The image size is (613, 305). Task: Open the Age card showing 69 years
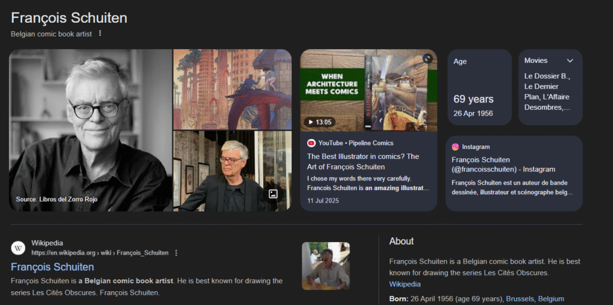coord(480,87)
